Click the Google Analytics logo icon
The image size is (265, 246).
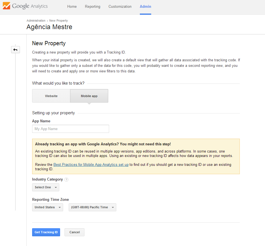6,6
